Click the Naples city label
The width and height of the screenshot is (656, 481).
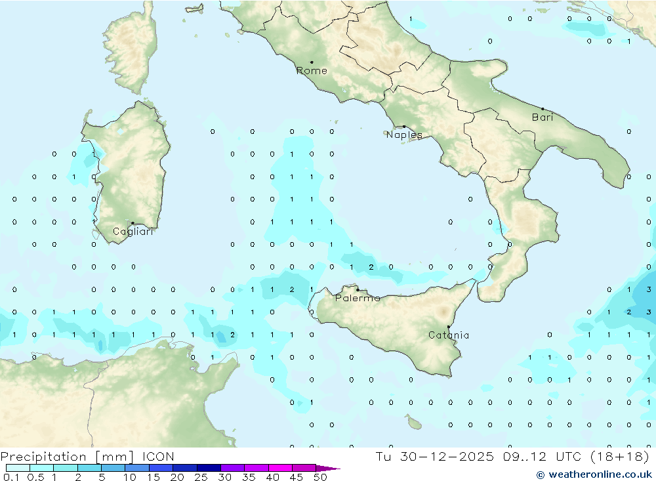pos(404,135)
